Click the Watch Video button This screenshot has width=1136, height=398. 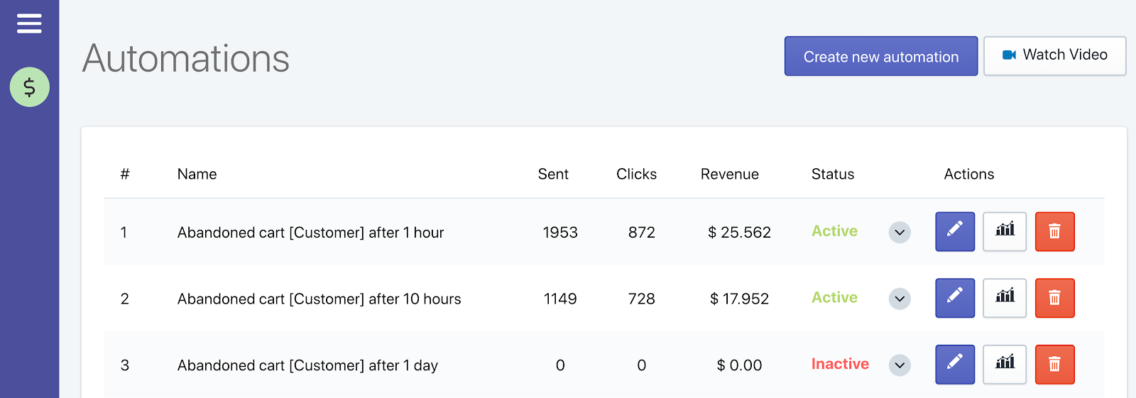1054,56
